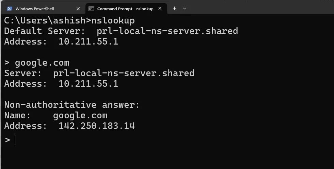Image resolution: width=334 pixels, height=169 pixels.
Task: Click the PowerShell icon on first tab
Action: (10, 9)
